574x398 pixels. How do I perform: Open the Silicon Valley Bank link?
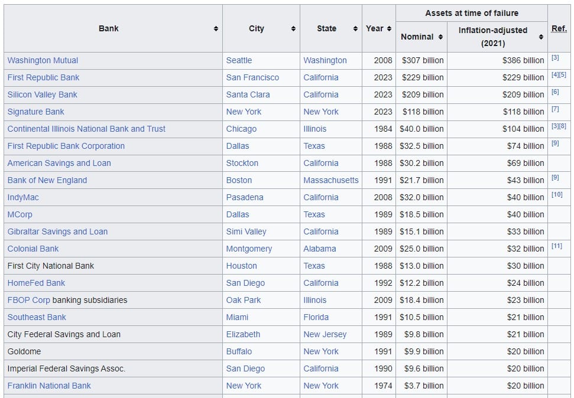[x=42, y=94]
